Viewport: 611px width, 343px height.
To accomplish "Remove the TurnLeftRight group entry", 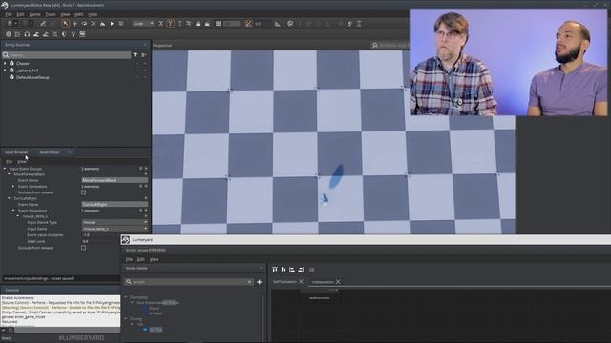I will tap(146, 198).
